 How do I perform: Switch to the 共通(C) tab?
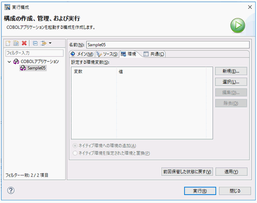(x=154, y=54)
